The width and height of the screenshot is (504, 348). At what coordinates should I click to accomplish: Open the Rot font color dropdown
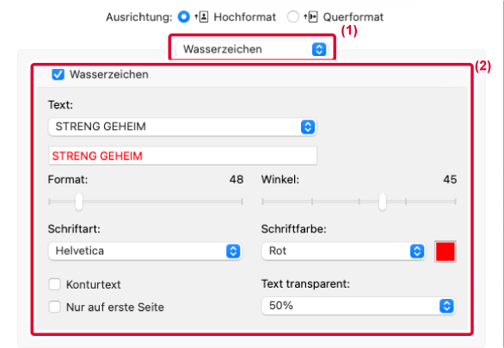pos(344,252)
